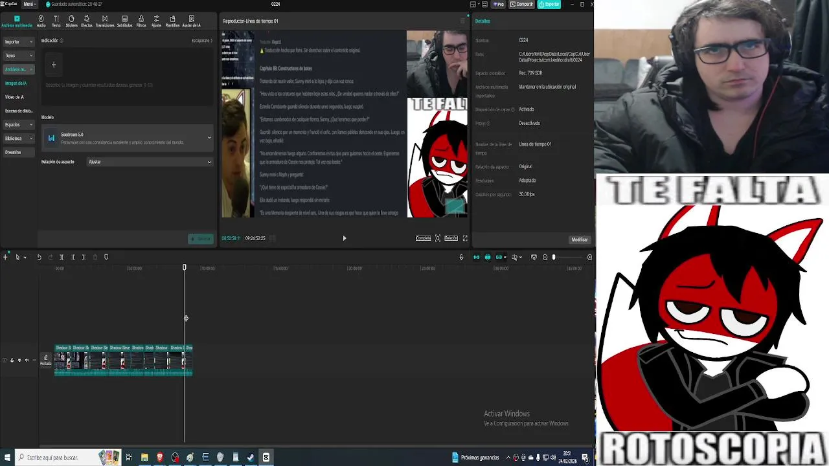Lock the main video track
829x466 pixels.
coord(12,361)
